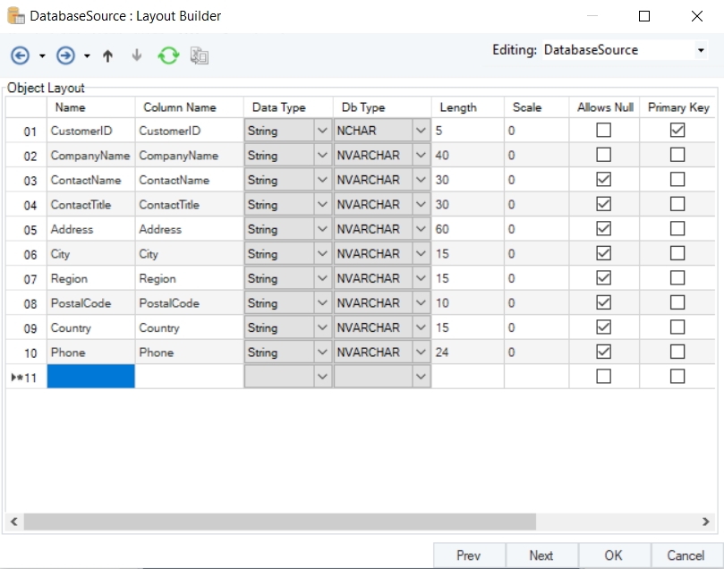Click the green refresh icon

[168, 55]
